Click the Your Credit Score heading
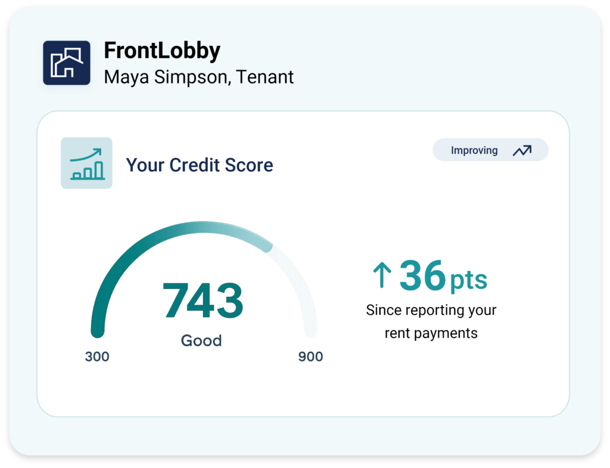This screenshot has width=610, height=468. (x=200, y=165)
